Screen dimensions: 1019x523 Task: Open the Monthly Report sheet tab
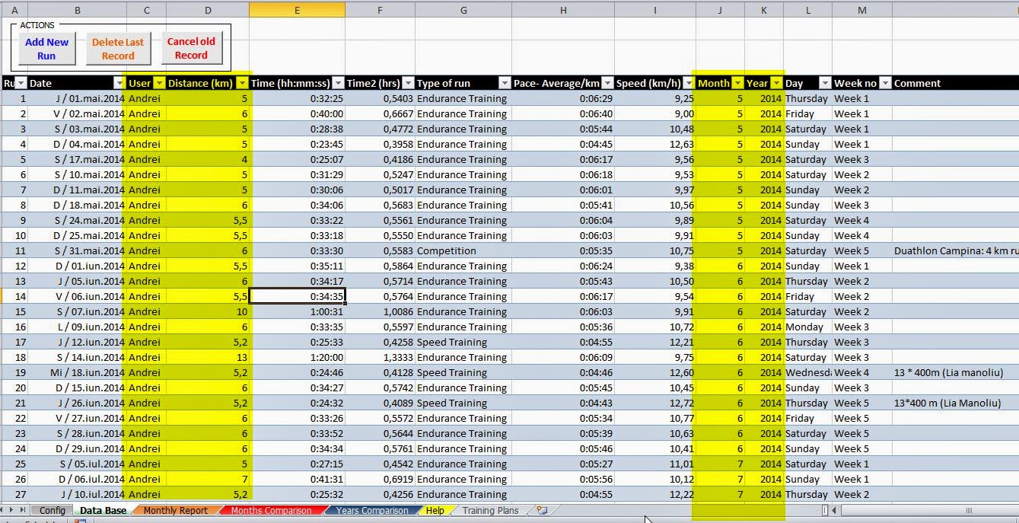point(175,510)
